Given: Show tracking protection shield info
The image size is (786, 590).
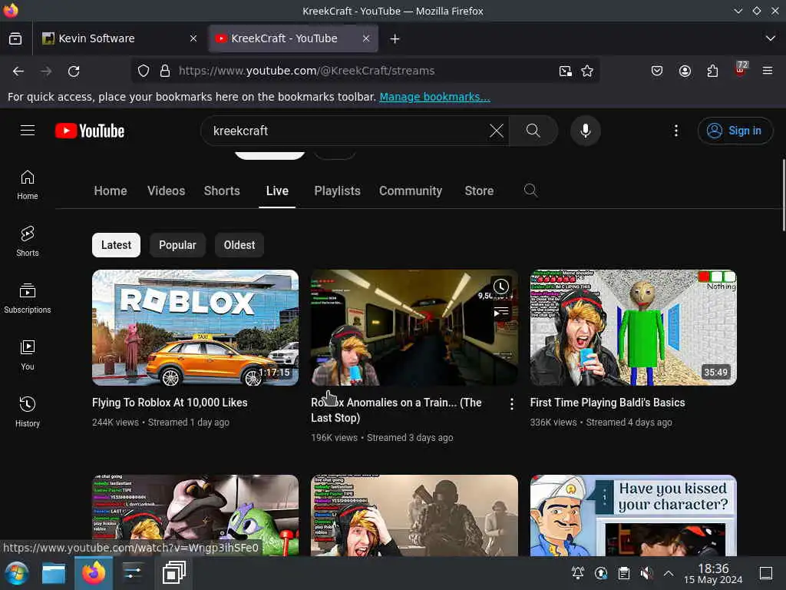Looking at the screenshot, I should [144, 71].
